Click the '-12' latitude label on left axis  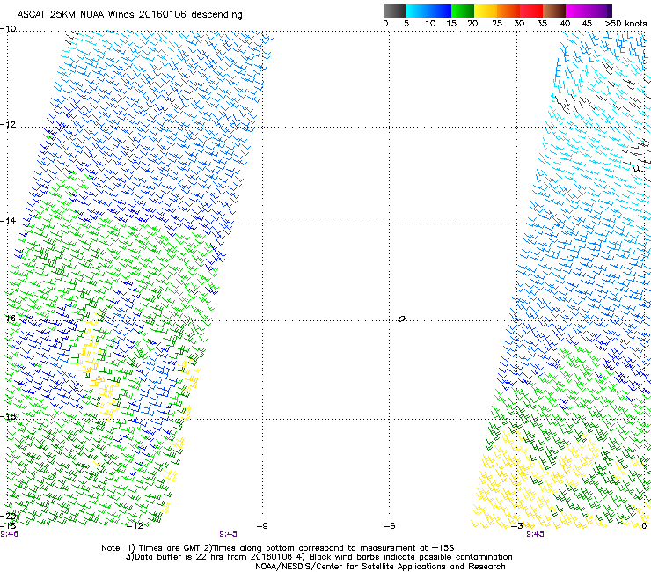point(8,124)
